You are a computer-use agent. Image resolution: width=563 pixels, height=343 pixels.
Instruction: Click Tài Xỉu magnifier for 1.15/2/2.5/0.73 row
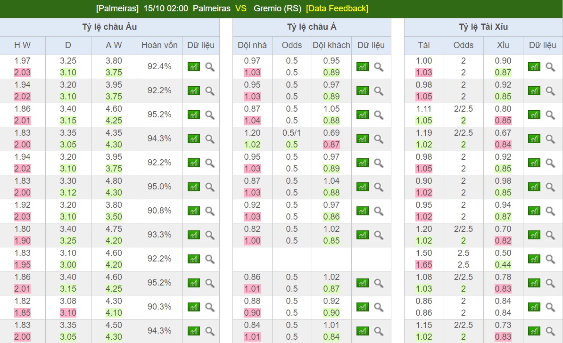(x=550, y=331)
